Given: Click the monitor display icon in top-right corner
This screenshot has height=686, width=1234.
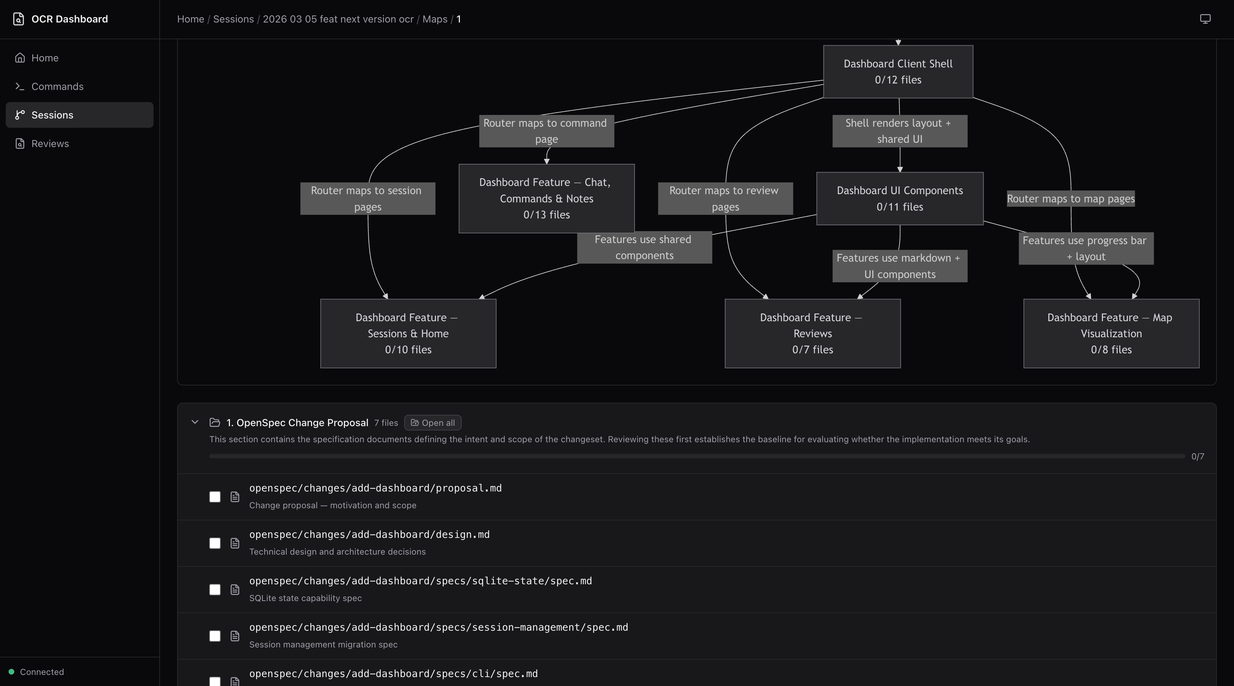Looking at the screenshot, I should tap(1205, 18).
